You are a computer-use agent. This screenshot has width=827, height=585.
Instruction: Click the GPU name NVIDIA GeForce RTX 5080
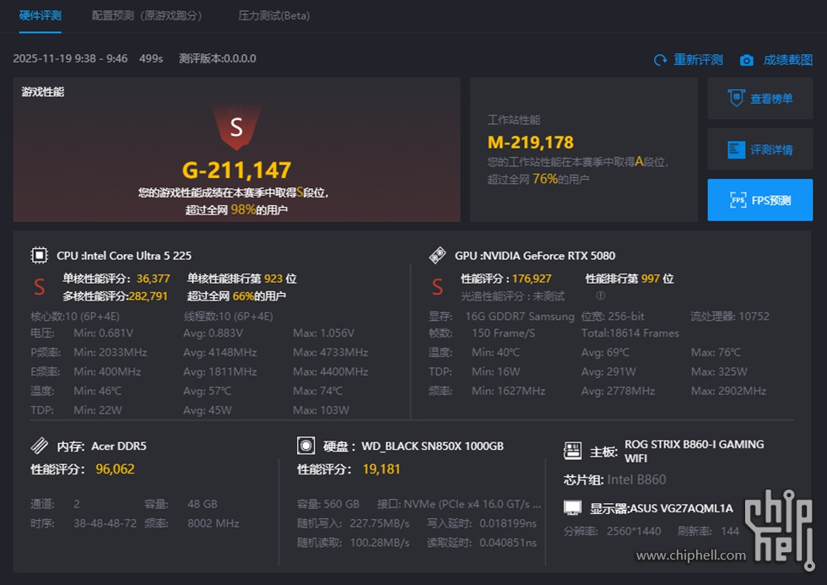549,255
